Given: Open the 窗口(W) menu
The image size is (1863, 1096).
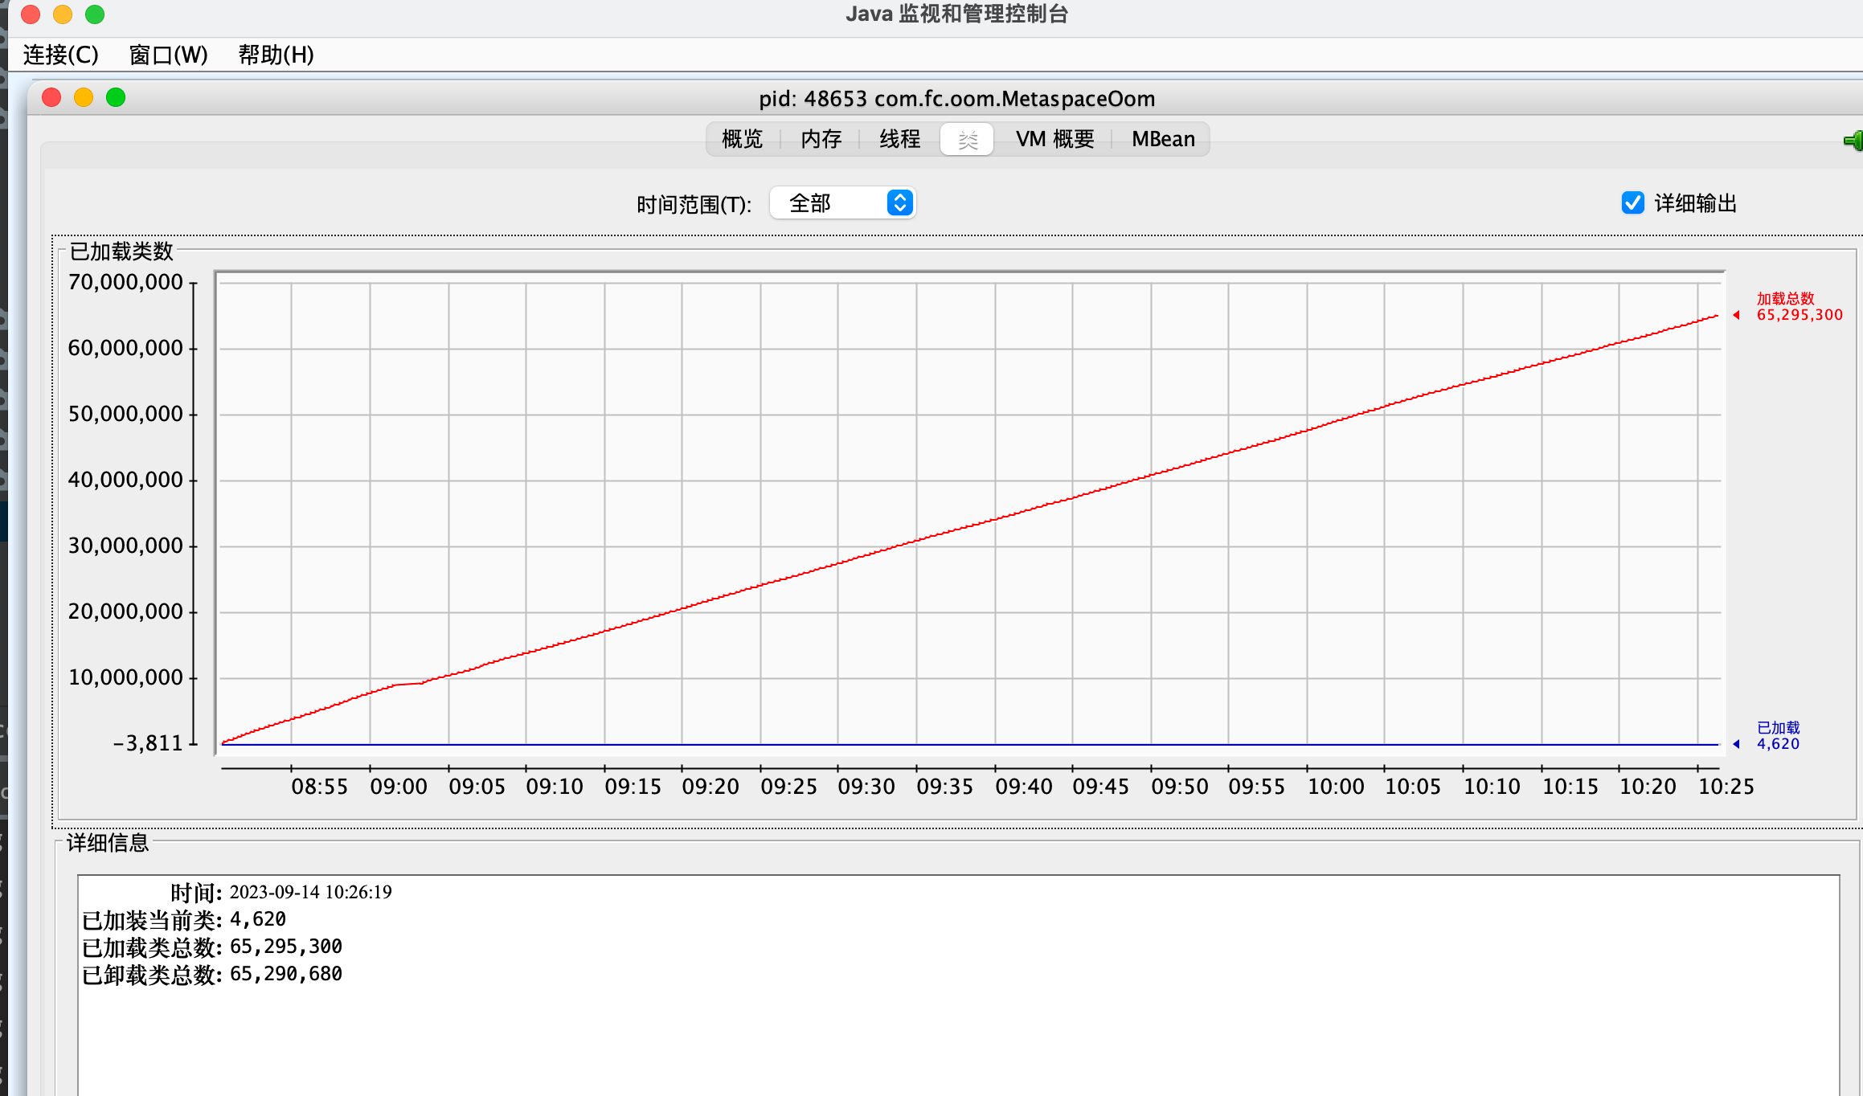Looking at the screenshot, I should [169, 55].
